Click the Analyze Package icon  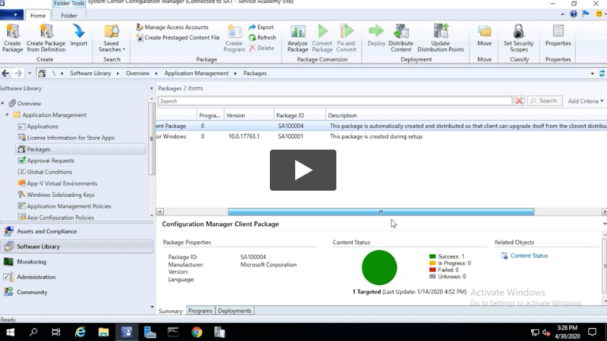click(298, 32)
